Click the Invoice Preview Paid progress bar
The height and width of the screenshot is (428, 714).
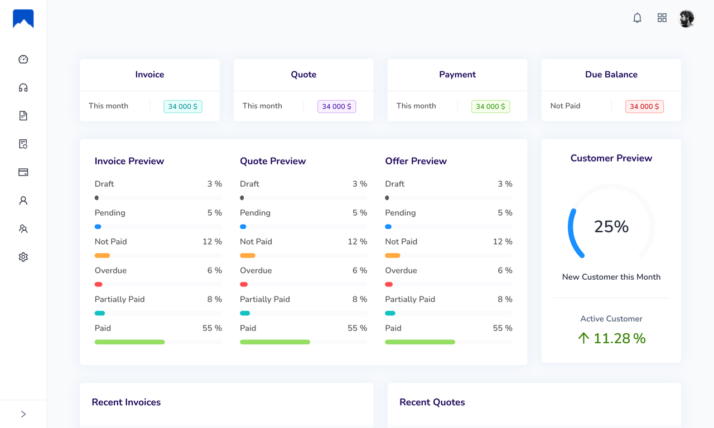[x=158, y=342]
